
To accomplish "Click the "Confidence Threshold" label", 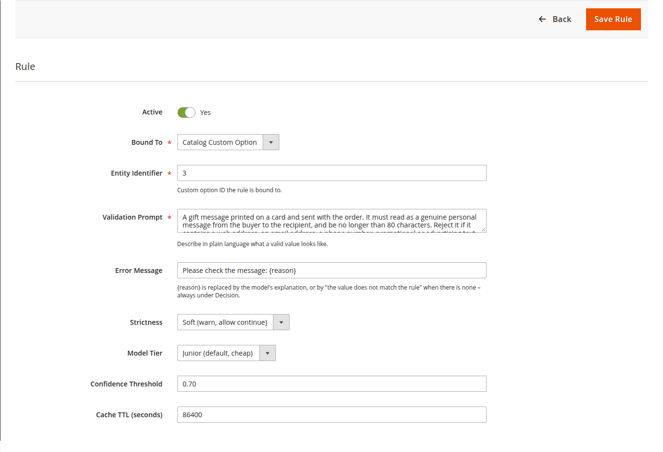I will coord(126,384).
